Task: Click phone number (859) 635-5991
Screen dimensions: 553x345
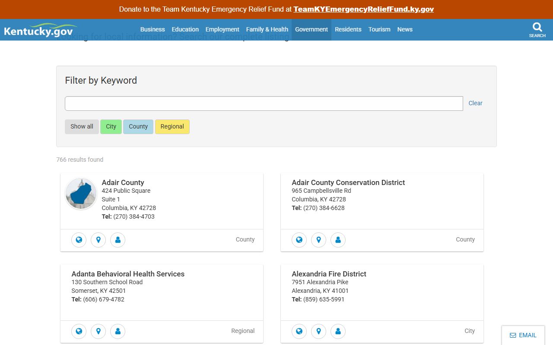Action: click(x=324, y=299)
